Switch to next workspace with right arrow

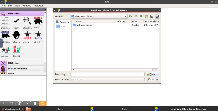tap(23, 109)
